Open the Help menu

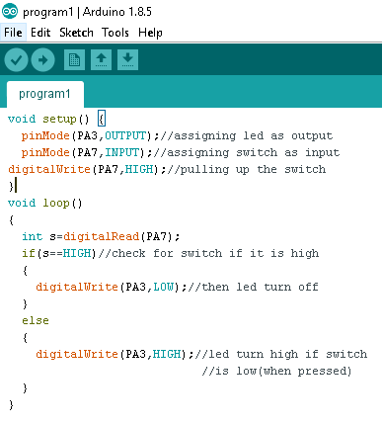pos(150,33)
